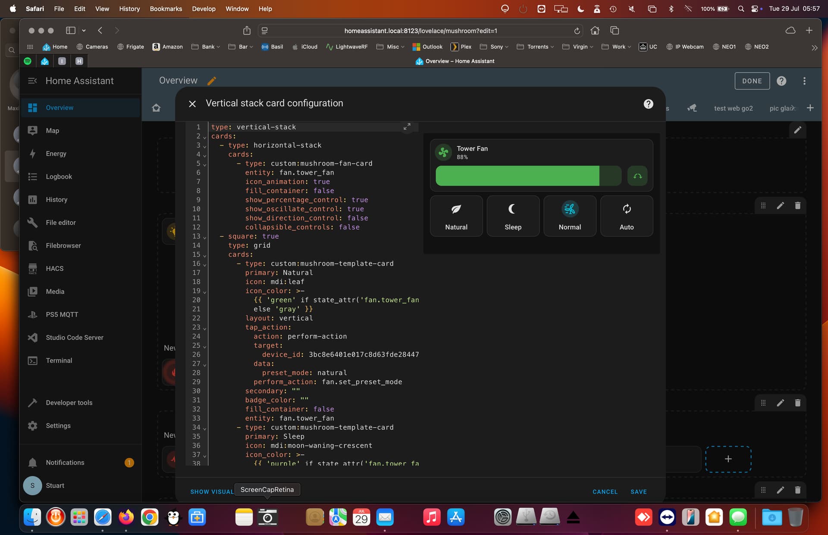Adjust the Tower Fan speed slider
The height and width of the screenshot is (535, 828).
click(x=528, y=176)
